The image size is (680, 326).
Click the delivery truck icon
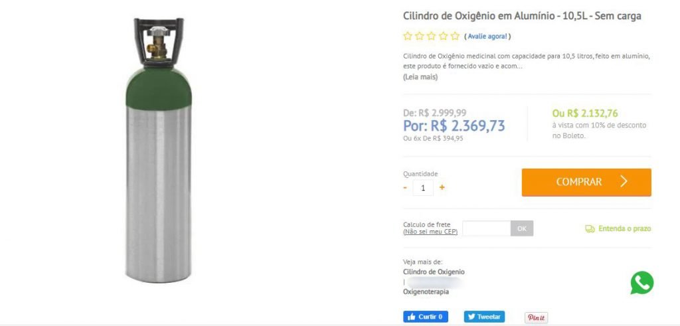point(590,229)
